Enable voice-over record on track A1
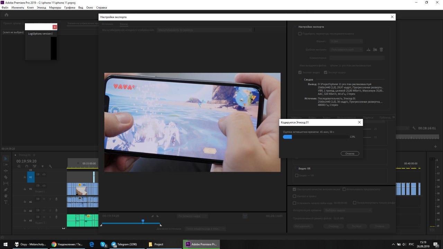This screenshot has width=443, height=249. [56, 199]
